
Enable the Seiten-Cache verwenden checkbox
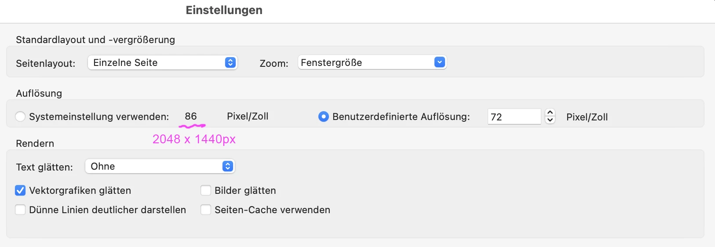coord(206,210)
